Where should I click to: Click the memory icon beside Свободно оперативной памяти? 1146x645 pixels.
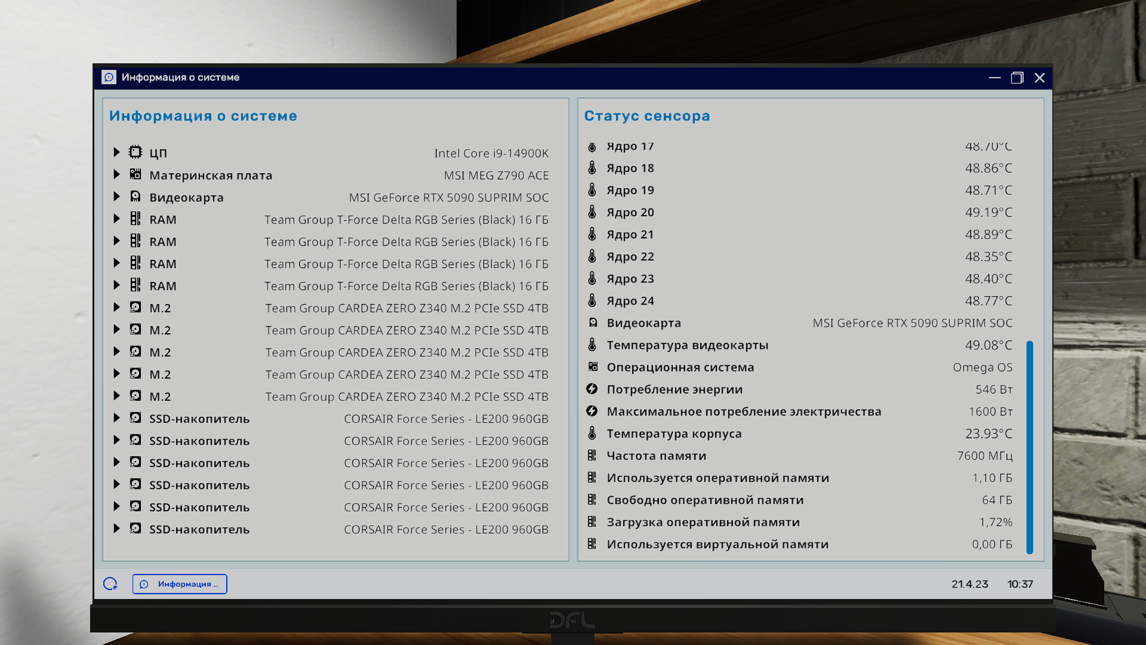tap(592, 499)
